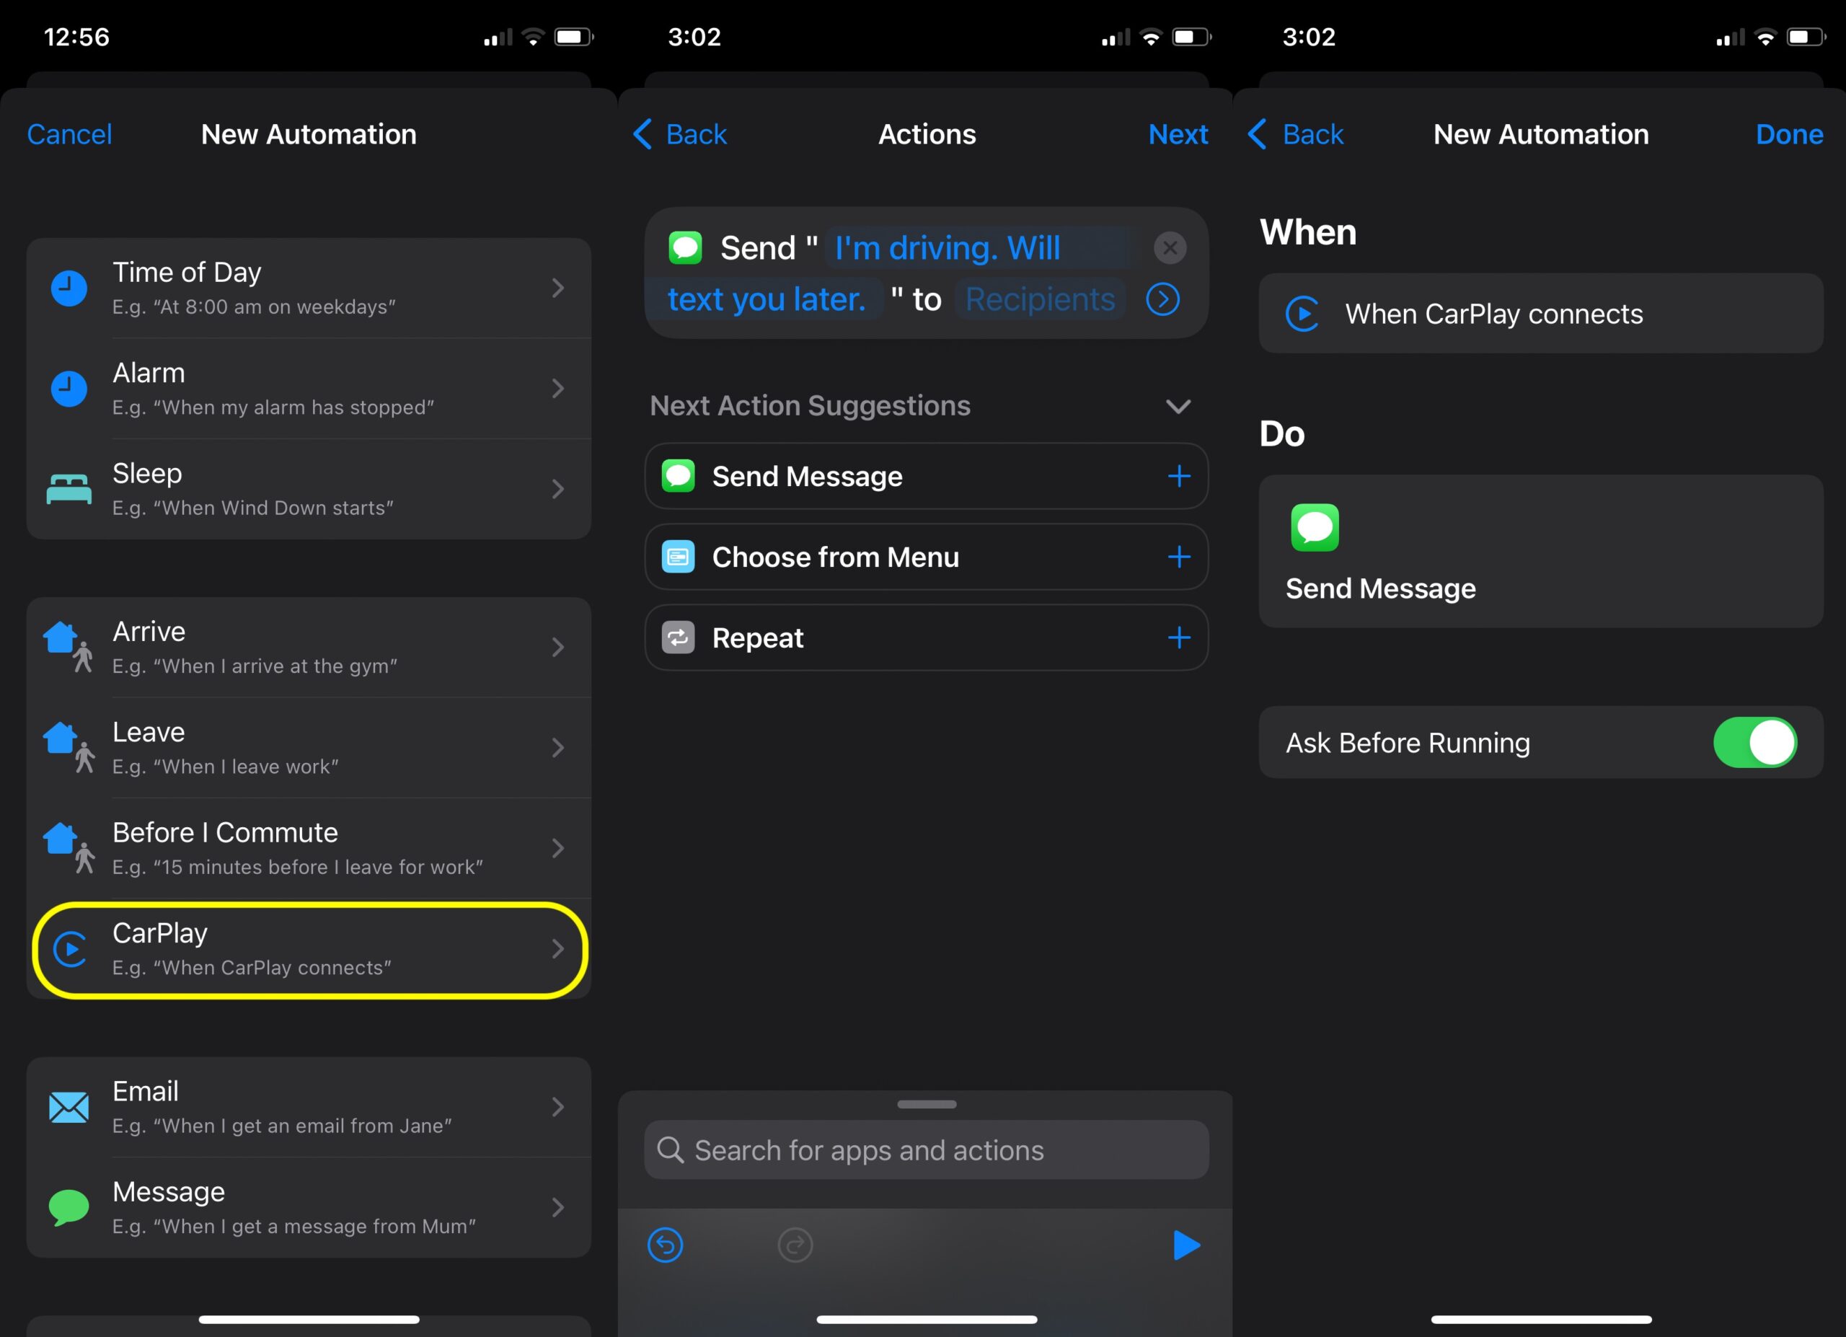Screen dimensions: 1846x1337
Task: Open Sleep row chevron
Action: (x=557, y=489)
